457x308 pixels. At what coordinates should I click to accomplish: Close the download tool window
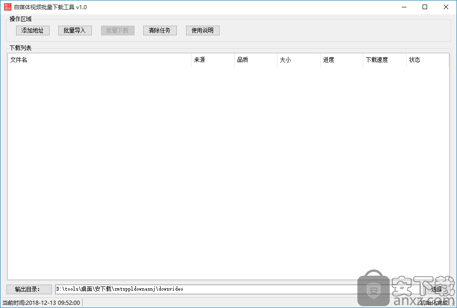[446, 7]
